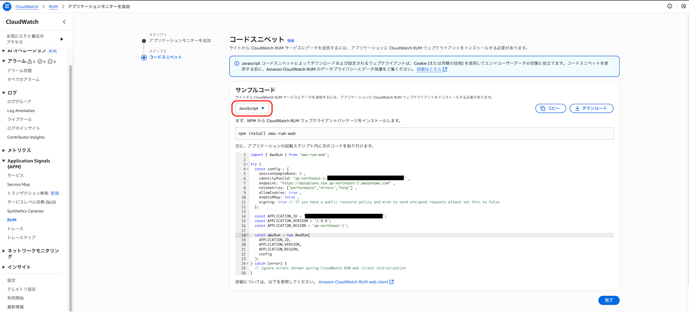This screenshot has width=689, height=312.
Task: Open Service Map in sidebar
Action: (19, 185)
